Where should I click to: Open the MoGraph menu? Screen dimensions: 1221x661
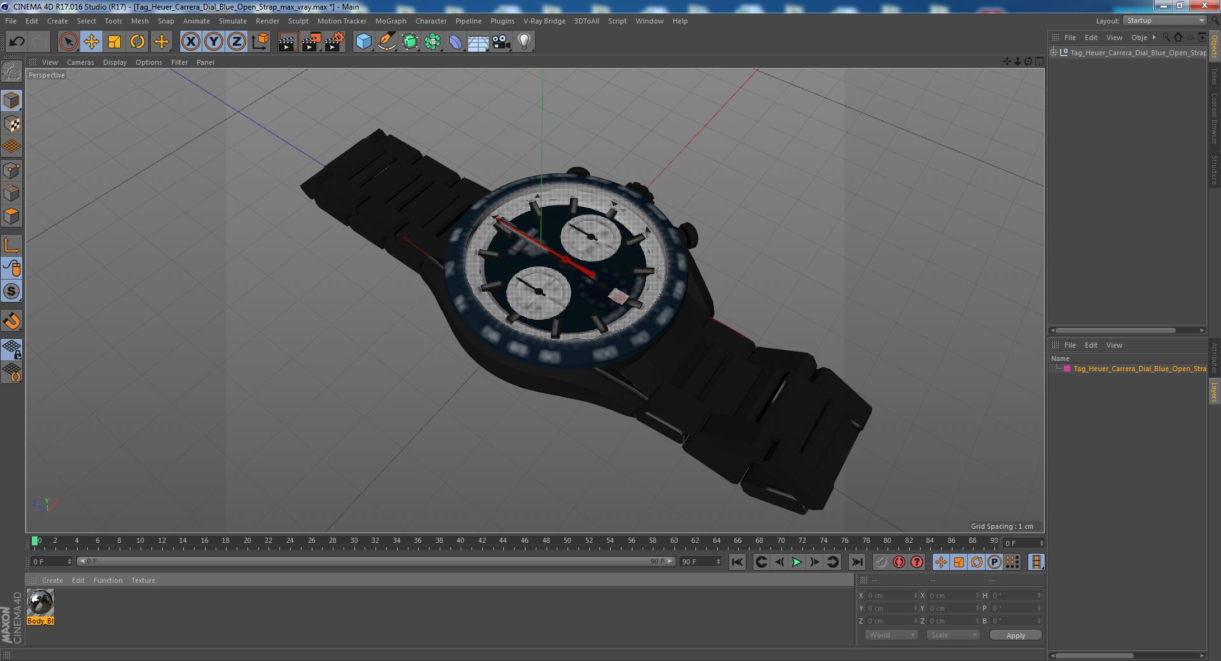pos(391,21)
